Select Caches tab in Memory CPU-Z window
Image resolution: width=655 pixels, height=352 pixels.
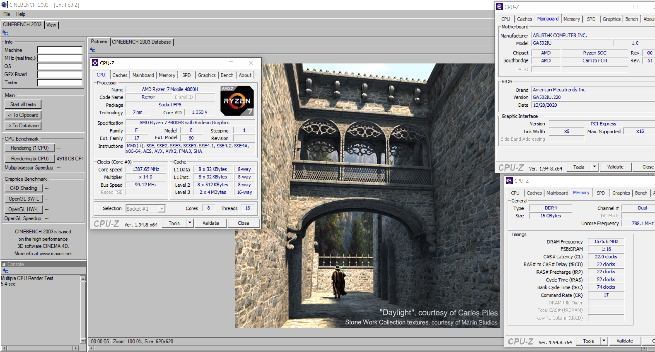point(534,193)
